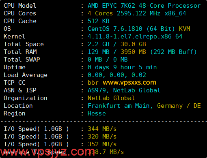Click '4.11.8-1.el7.elrepo.x86_64' kernel version
The height and width of the screenshot is (158, 207).
click(x=135, y=36)
